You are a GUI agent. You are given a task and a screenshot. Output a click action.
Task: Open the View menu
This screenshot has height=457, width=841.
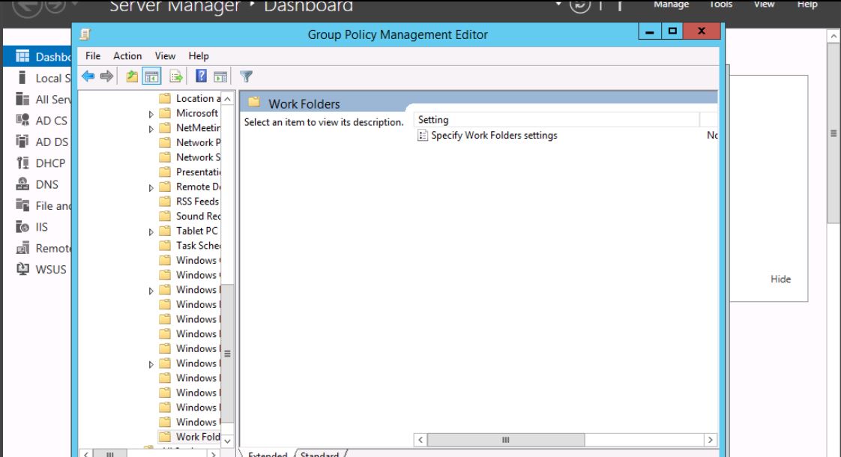(x=165, y=56)
